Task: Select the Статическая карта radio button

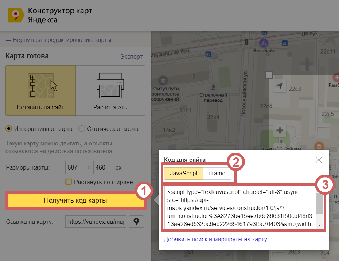Action: pyautogui.click(x=82, y=129)
